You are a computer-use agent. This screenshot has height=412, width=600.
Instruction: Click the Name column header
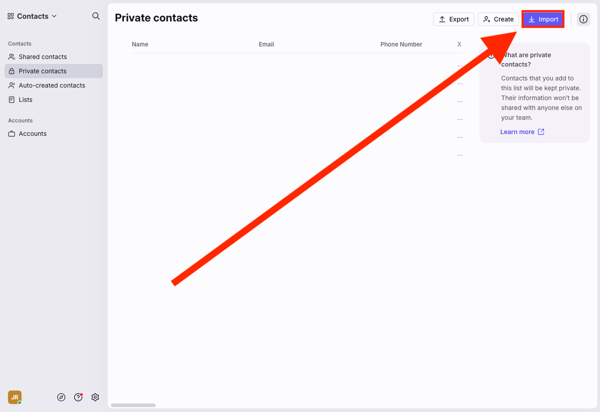140,44
